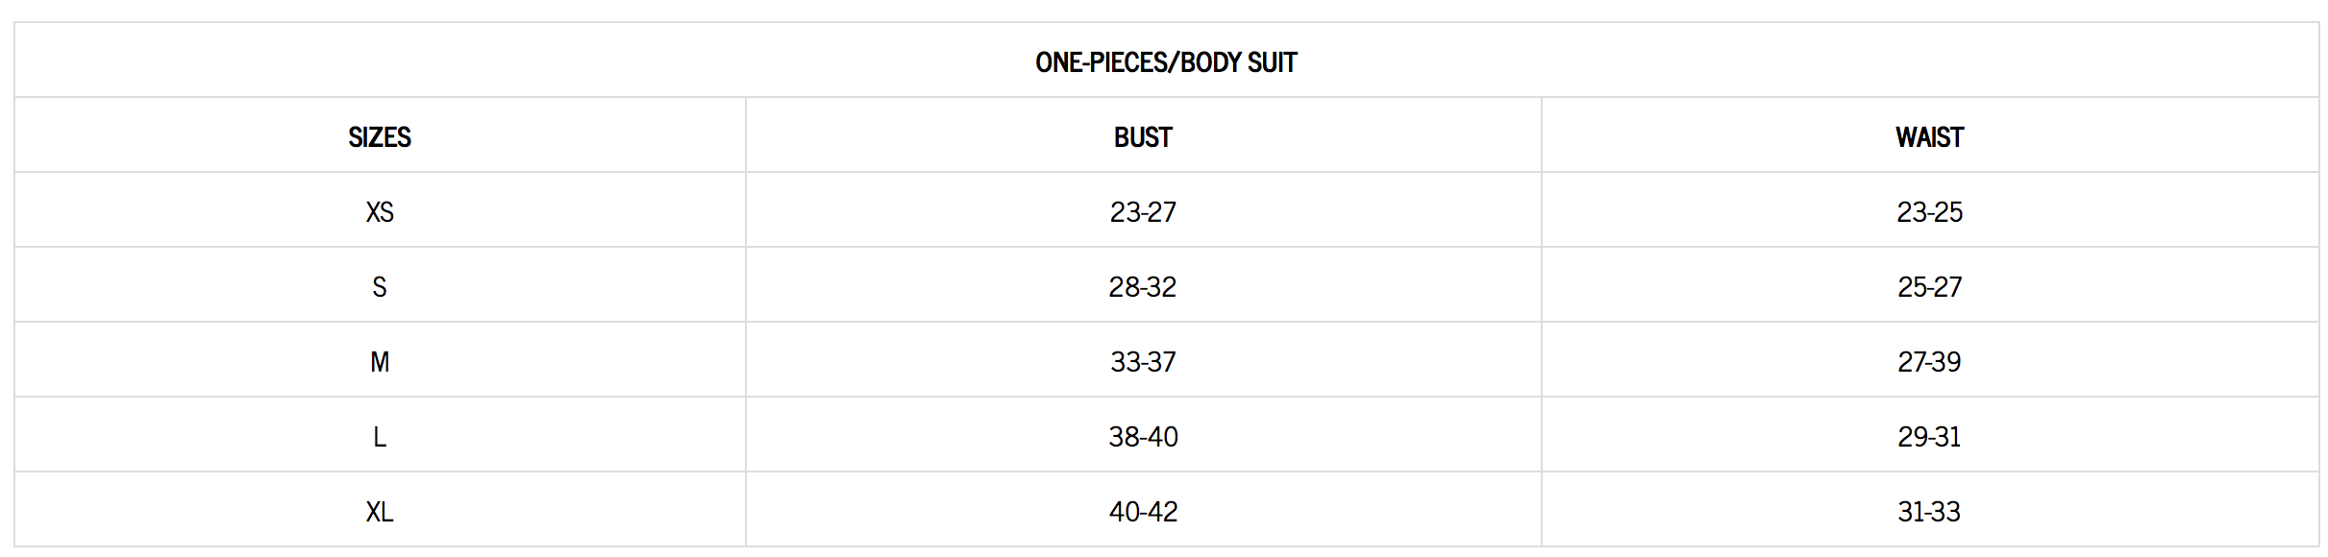This screenshot has width=2328, height=557.
Task: Select the BUST column header
Action: tap(1143, 137)
